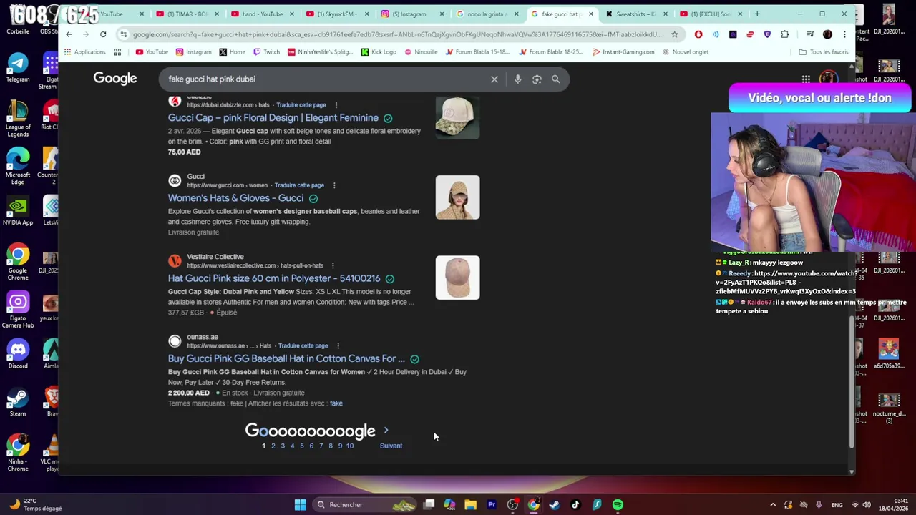
Task: Show hidden system tray icons
Action: [x=772, y=505]
